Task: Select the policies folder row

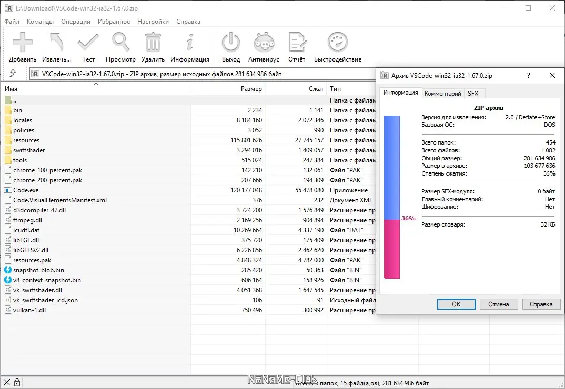Action: click(188, 130)
